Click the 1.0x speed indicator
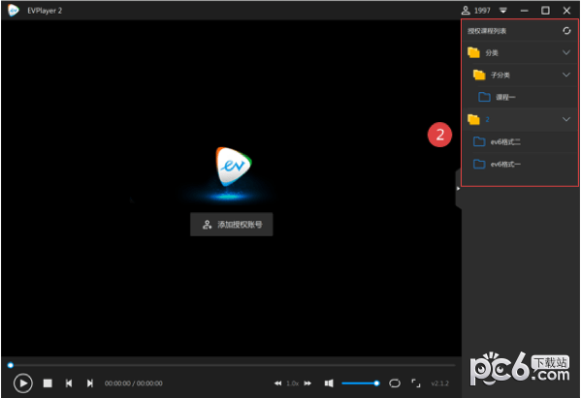This screenshot has width=581, height=398. pos(292,383)
